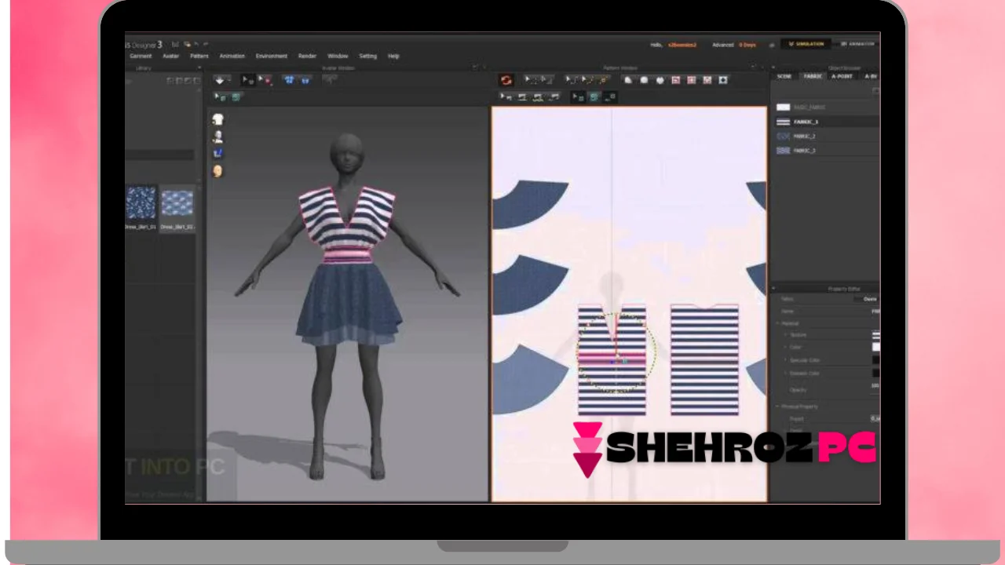This screenshot has width=1005, height=565.
Task: Click the black Emission Color swatch
Action: pos(876,373)
